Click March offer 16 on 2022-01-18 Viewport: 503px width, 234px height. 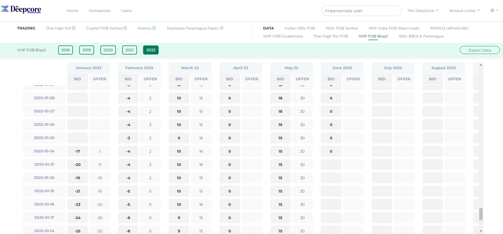201,204
